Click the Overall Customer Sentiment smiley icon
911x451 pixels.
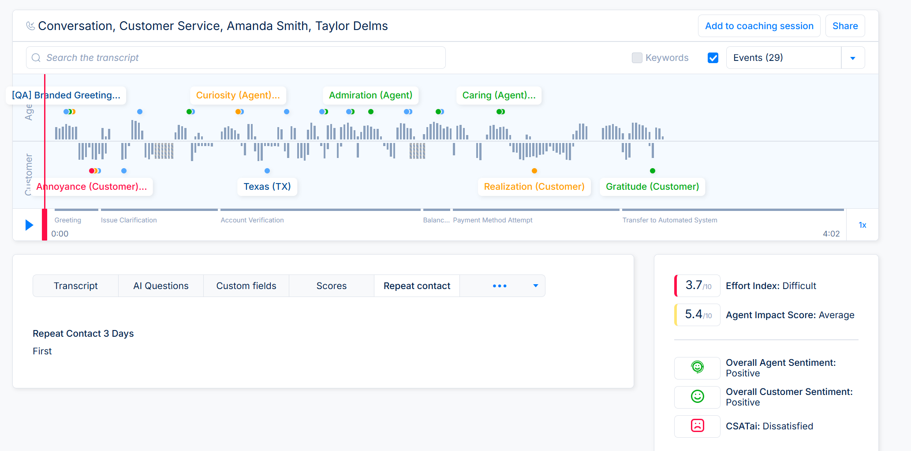pyautogui.click(x=697, y=396)
